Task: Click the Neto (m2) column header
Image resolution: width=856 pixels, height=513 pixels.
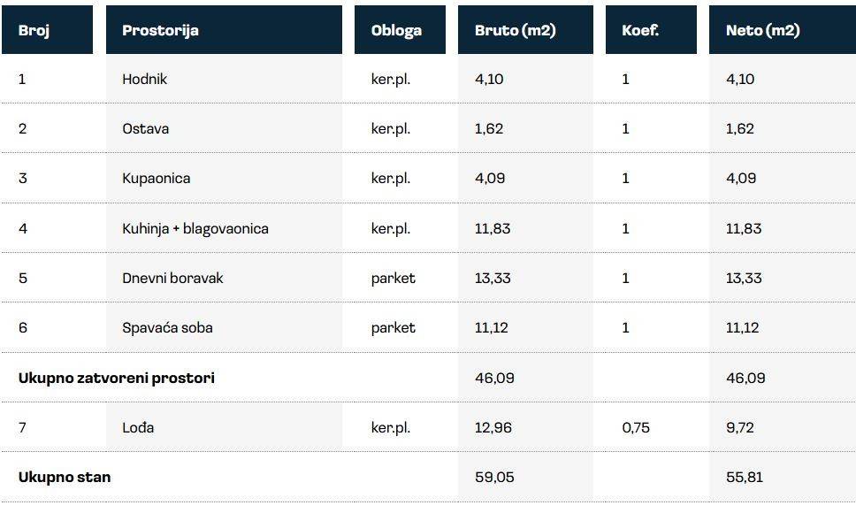Action: pos(762,30)
